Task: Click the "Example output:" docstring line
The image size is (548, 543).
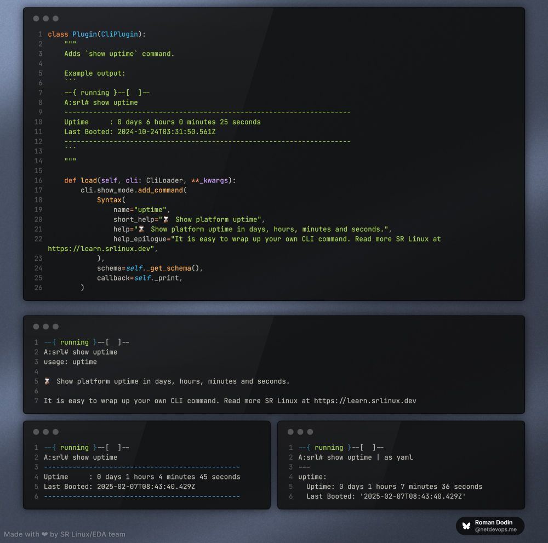Action: click(x=95, y=73)
